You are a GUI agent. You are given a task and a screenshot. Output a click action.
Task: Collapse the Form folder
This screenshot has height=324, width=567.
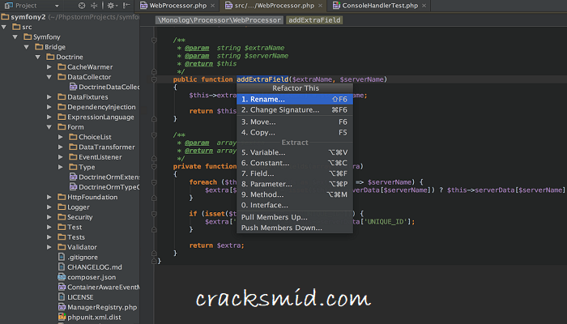(x=49, y=127)
